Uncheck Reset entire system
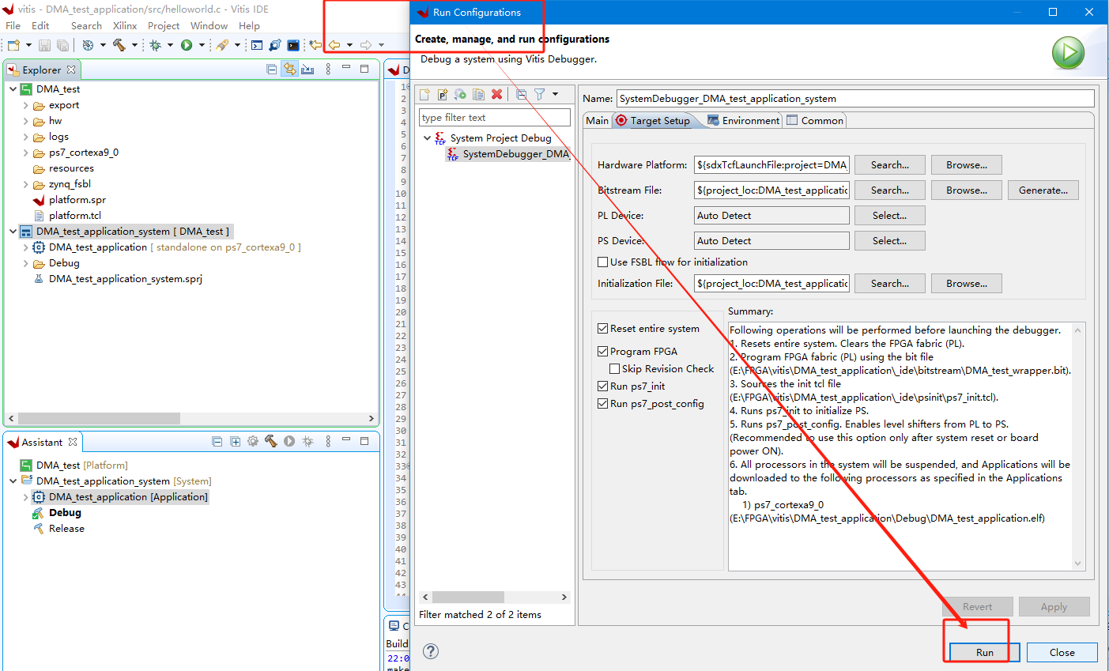This screenshot has width=1109, height=671. 603,328
